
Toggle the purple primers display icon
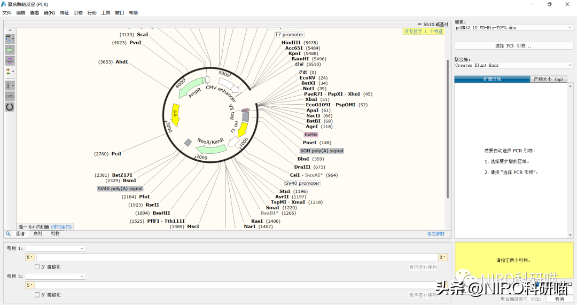coord(10,60)
